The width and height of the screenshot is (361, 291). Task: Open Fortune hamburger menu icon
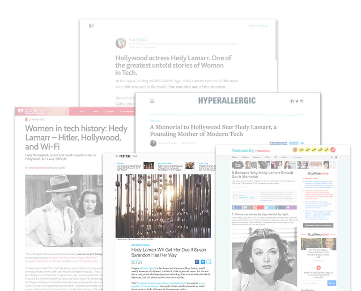point(117,156)
